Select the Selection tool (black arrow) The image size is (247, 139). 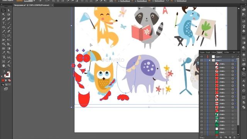point(3,10)
